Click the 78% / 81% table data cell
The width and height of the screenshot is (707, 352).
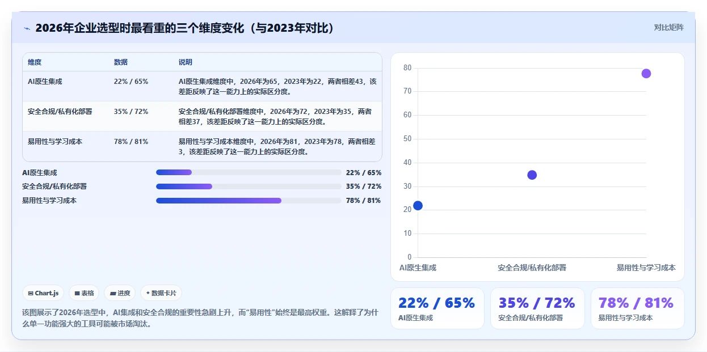pyautogui.click(x=131, y=141)
